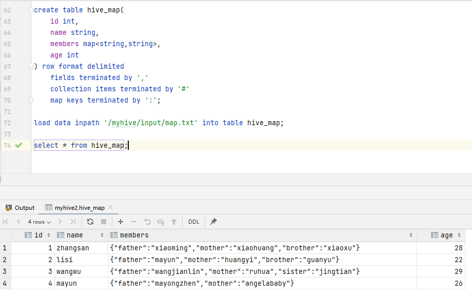Select row 1 number header
472x296 pixels.
click(x=5, y=248)
